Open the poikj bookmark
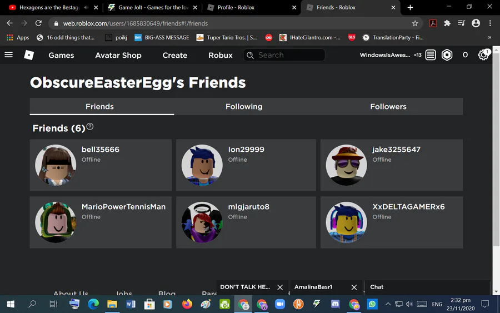The width and height of the screenshot is (500, 313). coord(117,38)
